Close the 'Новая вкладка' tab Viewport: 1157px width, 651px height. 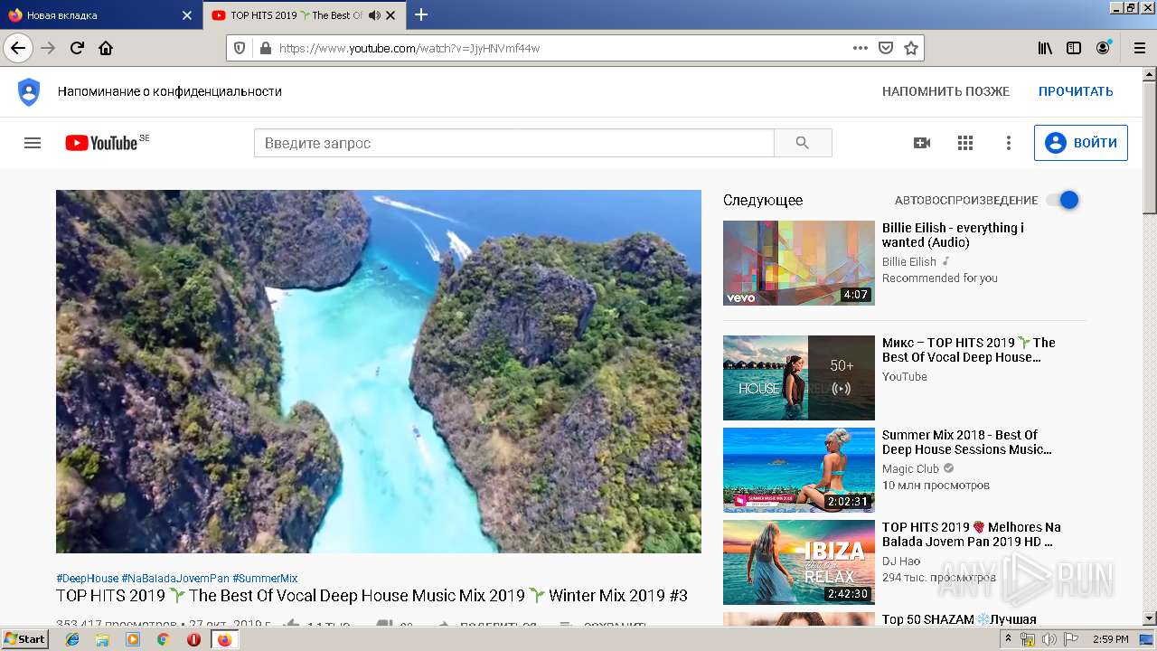(187, 15)
